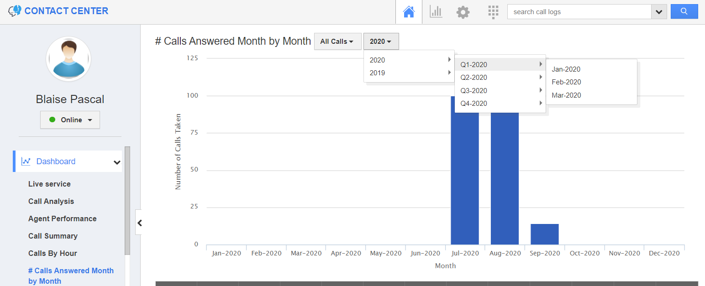Select Q2-2020 from the quarter submenu
The width and height of the screenshot is (705, 286).
tap(474, 77)
